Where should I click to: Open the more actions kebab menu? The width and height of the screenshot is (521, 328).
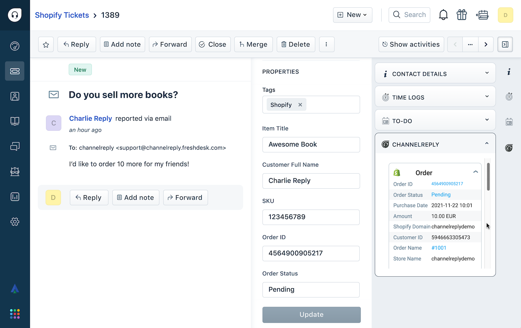326,44
